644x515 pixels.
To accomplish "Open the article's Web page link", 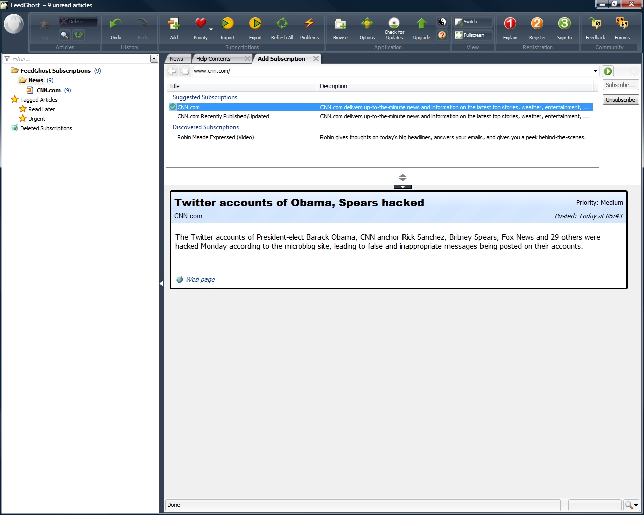I will click(200, 280).
